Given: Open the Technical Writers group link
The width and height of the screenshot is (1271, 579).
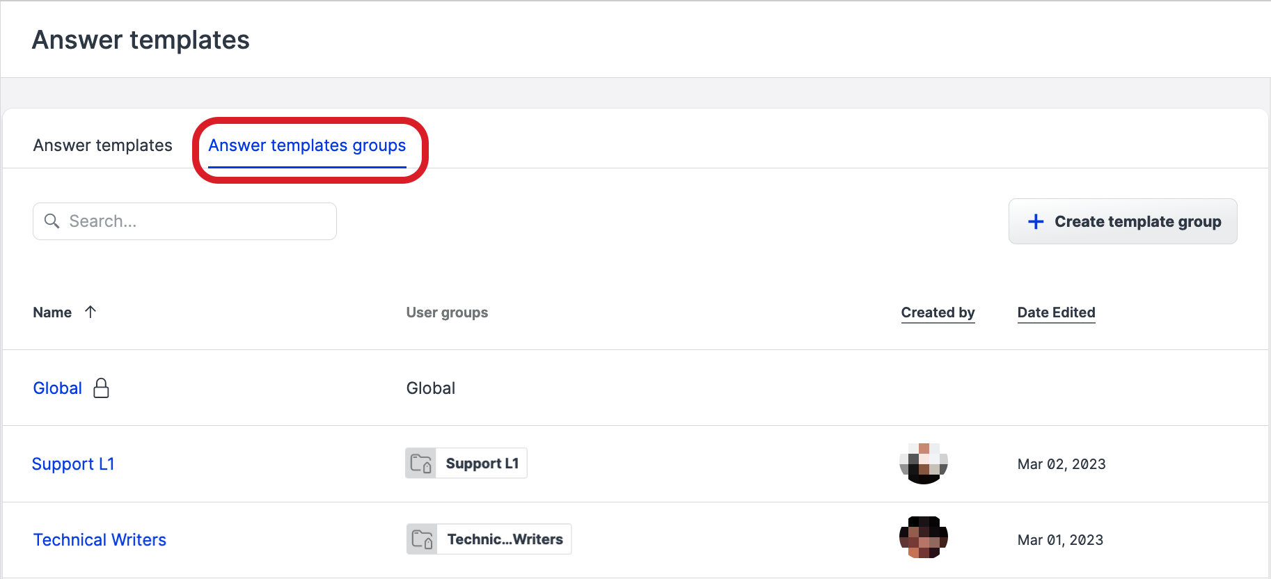Looking at the screenshot, I should 100,540.
